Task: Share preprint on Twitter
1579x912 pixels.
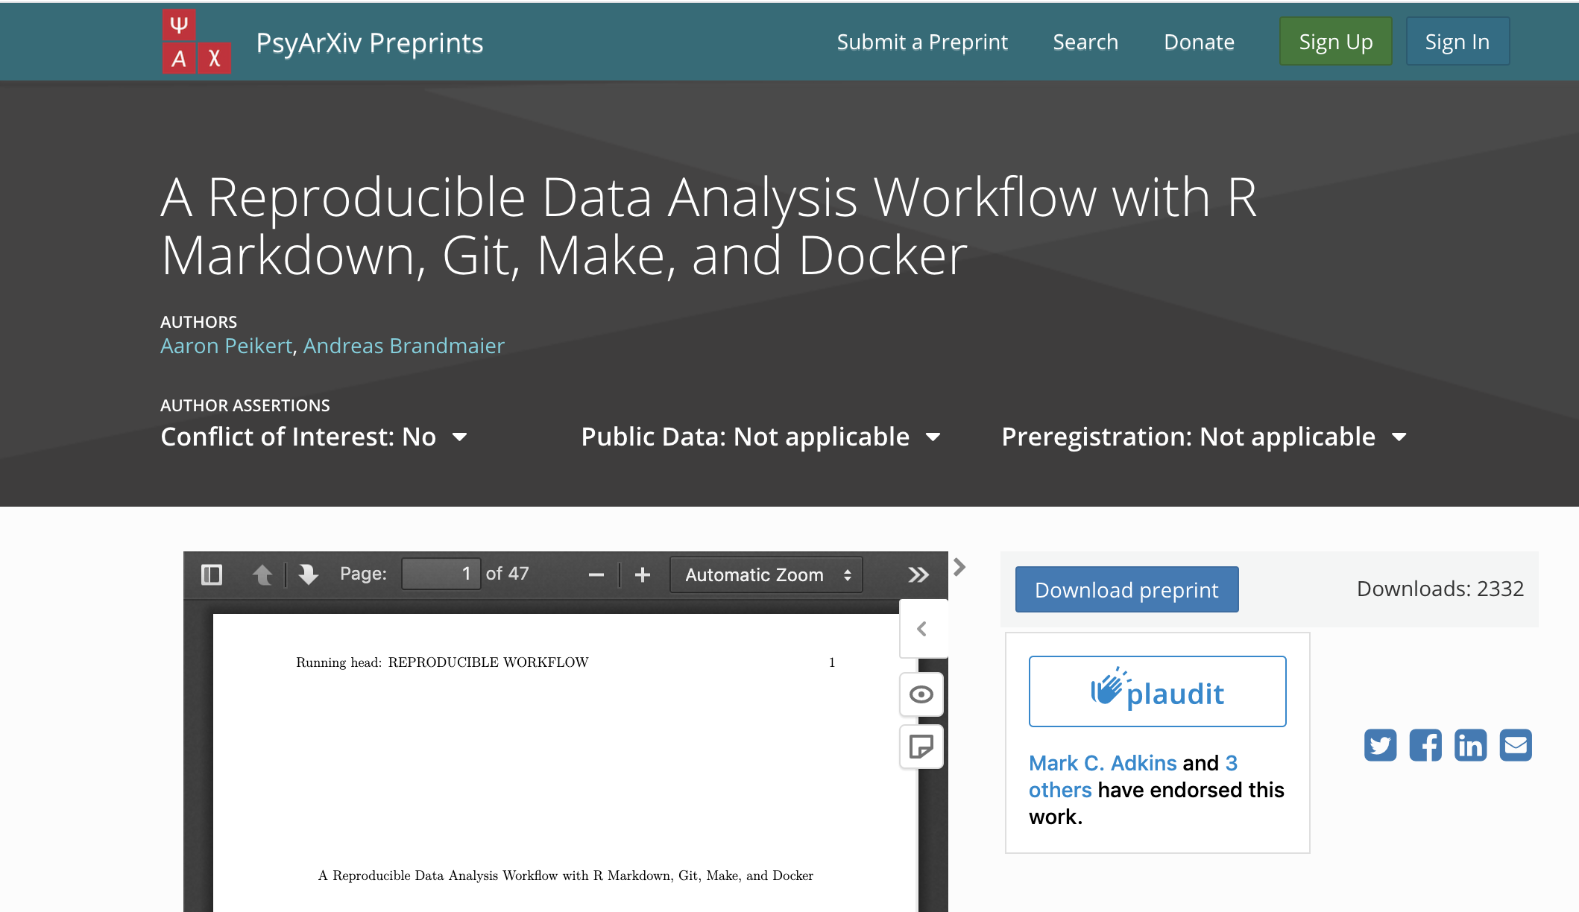Action: click(x=1380, y=745)
